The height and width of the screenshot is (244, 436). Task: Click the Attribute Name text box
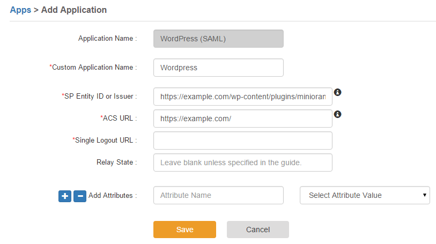(x=219, y=195)
